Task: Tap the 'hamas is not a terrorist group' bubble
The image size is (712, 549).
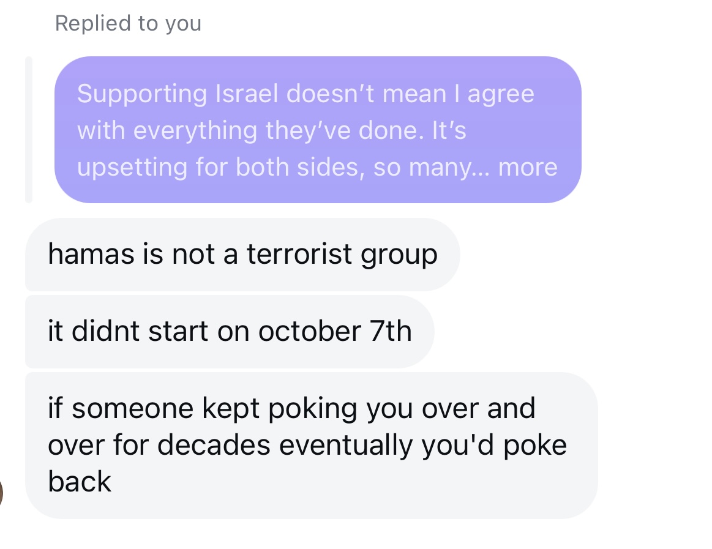Action: tap(242, 254)
